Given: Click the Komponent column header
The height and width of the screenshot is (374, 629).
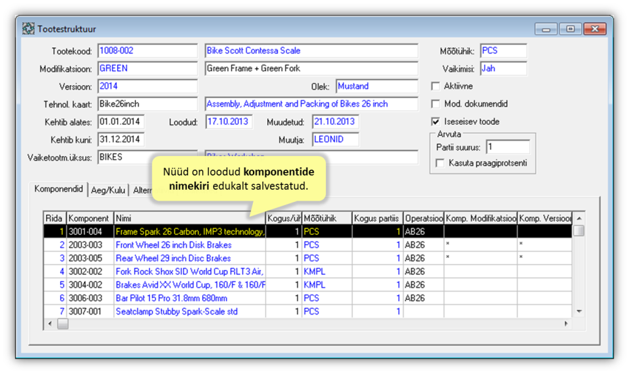Looking at the screenshot, I should tap(89, 219).
